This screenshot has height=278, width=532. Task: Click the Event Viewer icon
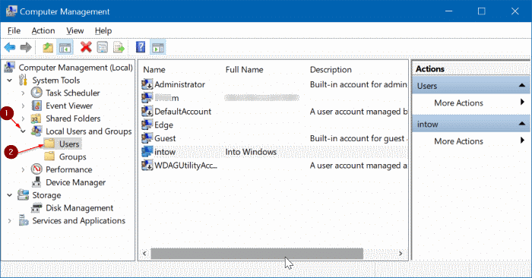tap(36, 106)
